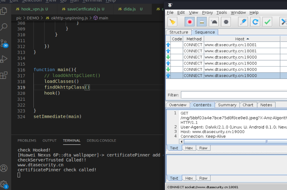
Task: Open the Search view in activity bar
Action: point(4,27)
